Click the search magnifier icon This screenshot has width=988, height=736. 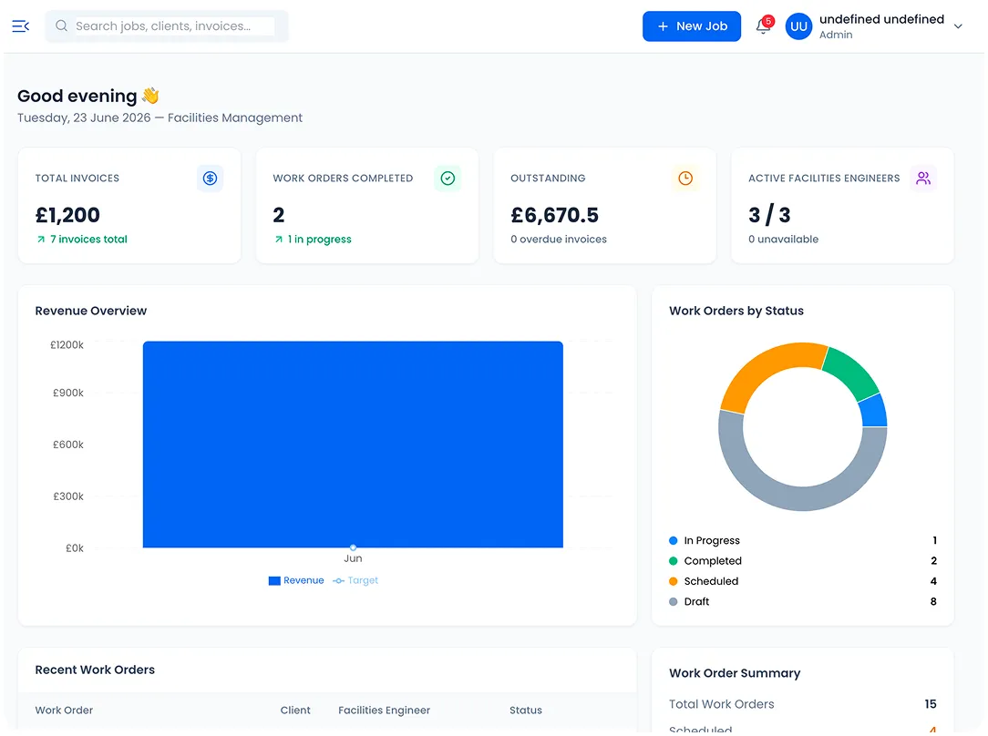click(61, 26)
